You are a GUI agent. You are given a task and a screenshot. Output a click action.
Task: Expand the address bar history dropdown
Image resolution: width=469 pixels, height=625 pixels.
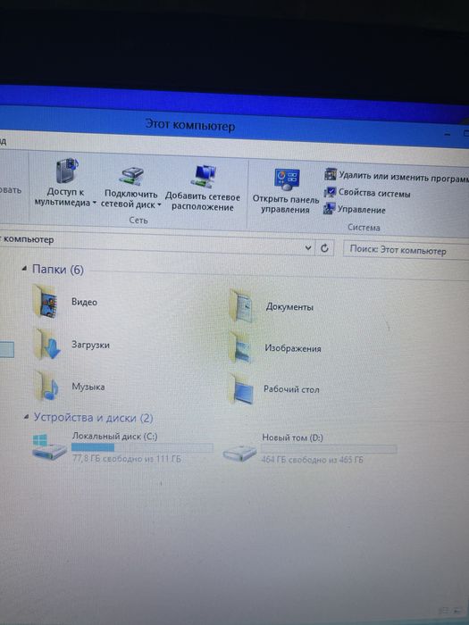(308, 248)
